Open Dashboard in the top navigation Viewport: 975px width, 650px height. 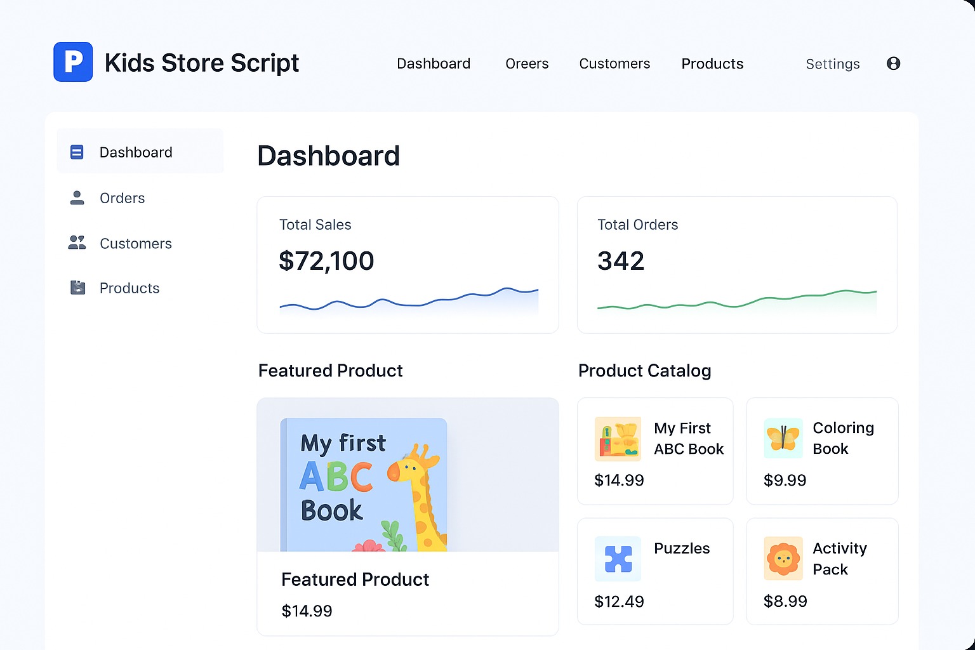(x=434, y=64)
